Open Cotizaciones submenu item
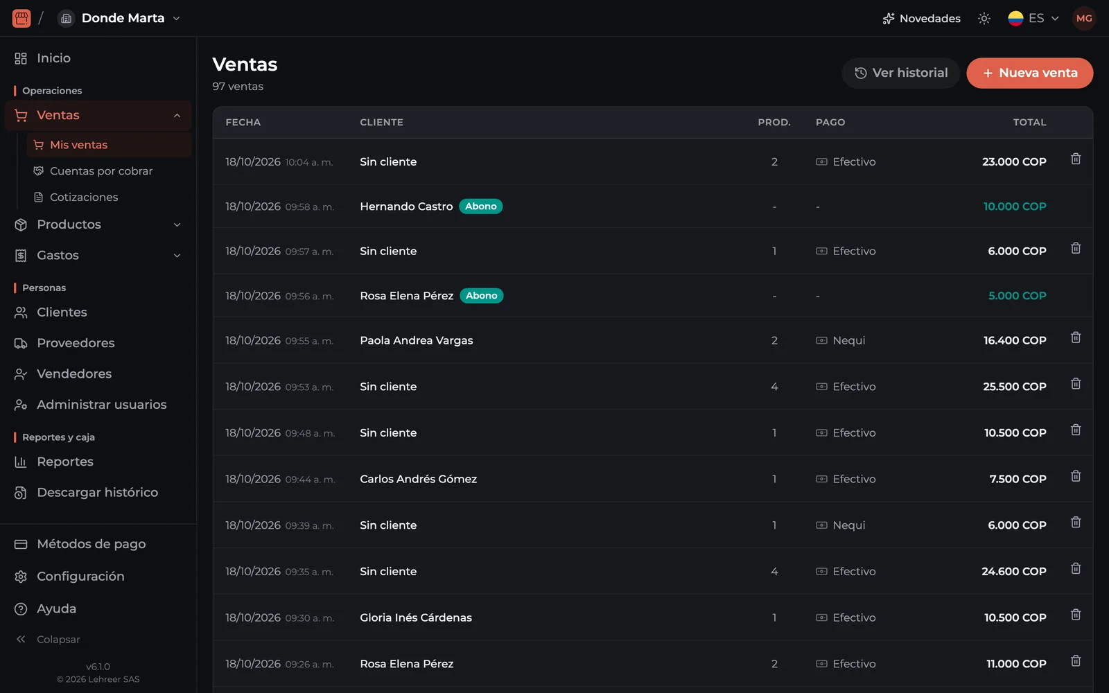1109x693 pixels. point(83,198)
